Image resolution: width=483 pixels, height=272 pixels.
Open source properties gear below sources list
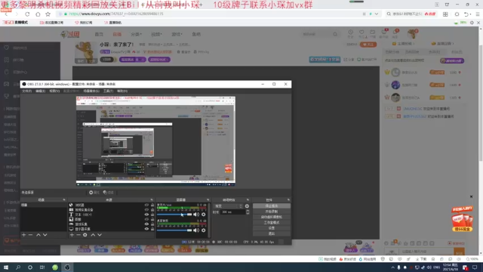tap(85, 235)
